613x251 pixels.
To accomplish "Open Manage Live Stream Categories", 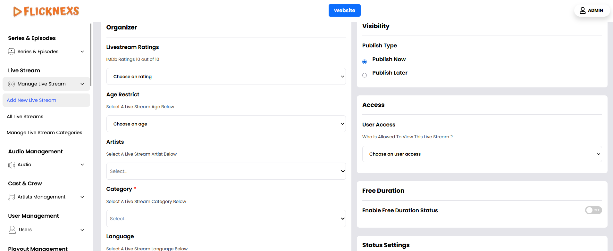I will (44, 133).
